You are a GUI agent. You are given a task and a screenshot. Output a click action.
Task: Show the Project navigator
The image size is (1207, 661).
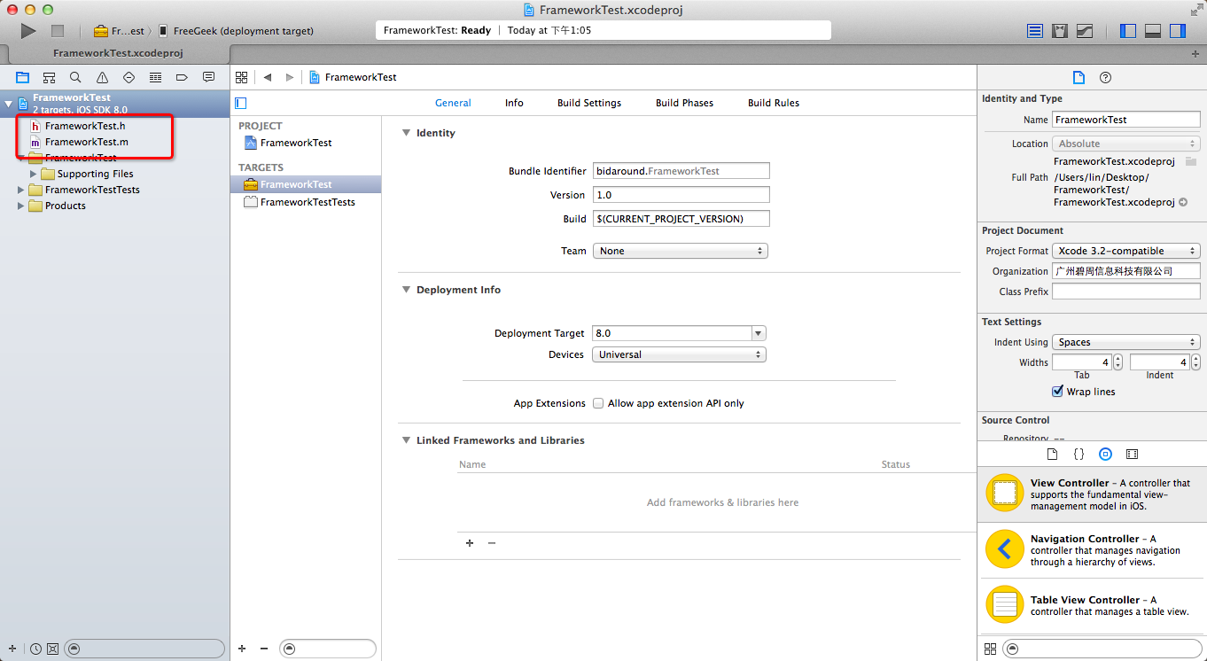click(x=22, y=77)
